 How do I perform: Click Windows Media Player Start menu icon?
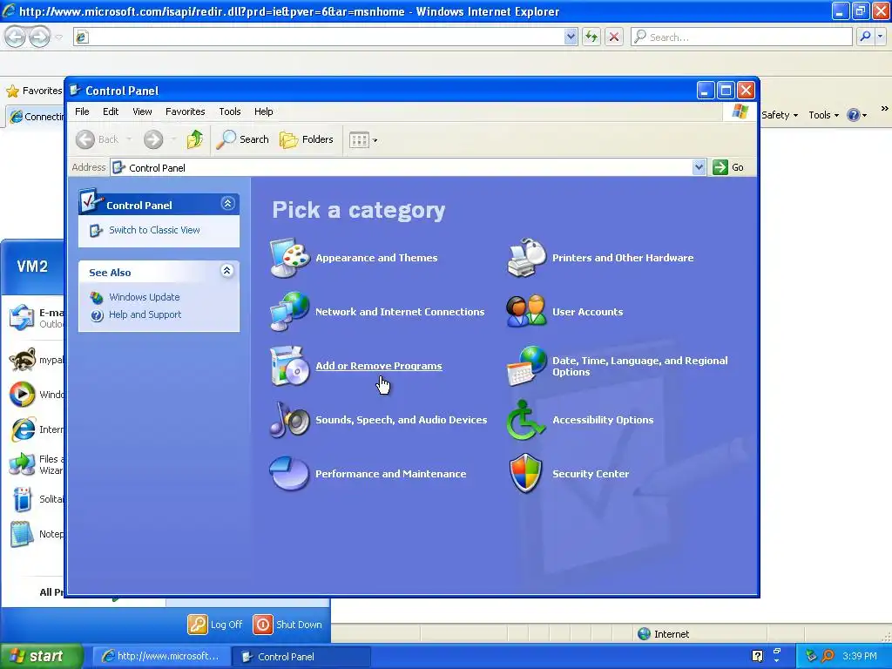[x=22, y=395]
